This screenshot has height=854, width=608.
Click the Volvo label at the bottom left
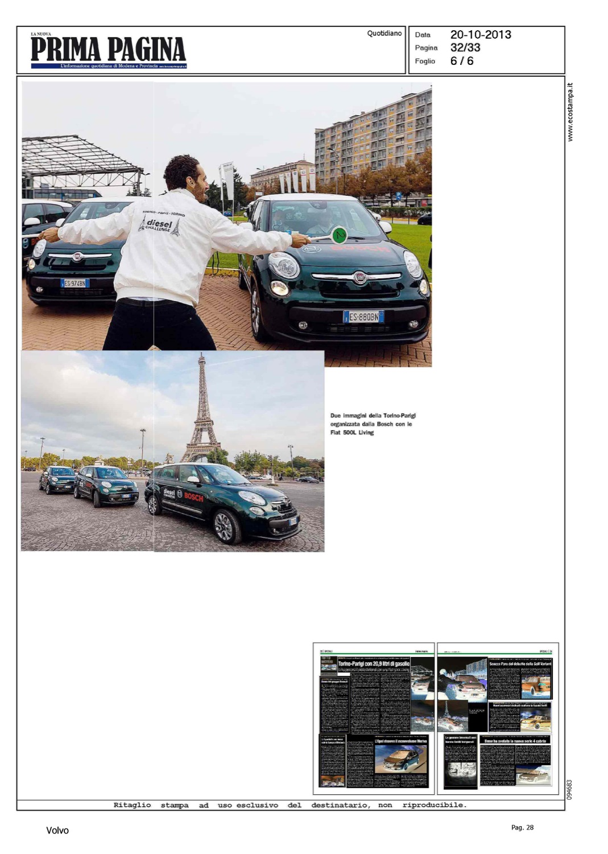pyautogui.click(x=57, y=831)
